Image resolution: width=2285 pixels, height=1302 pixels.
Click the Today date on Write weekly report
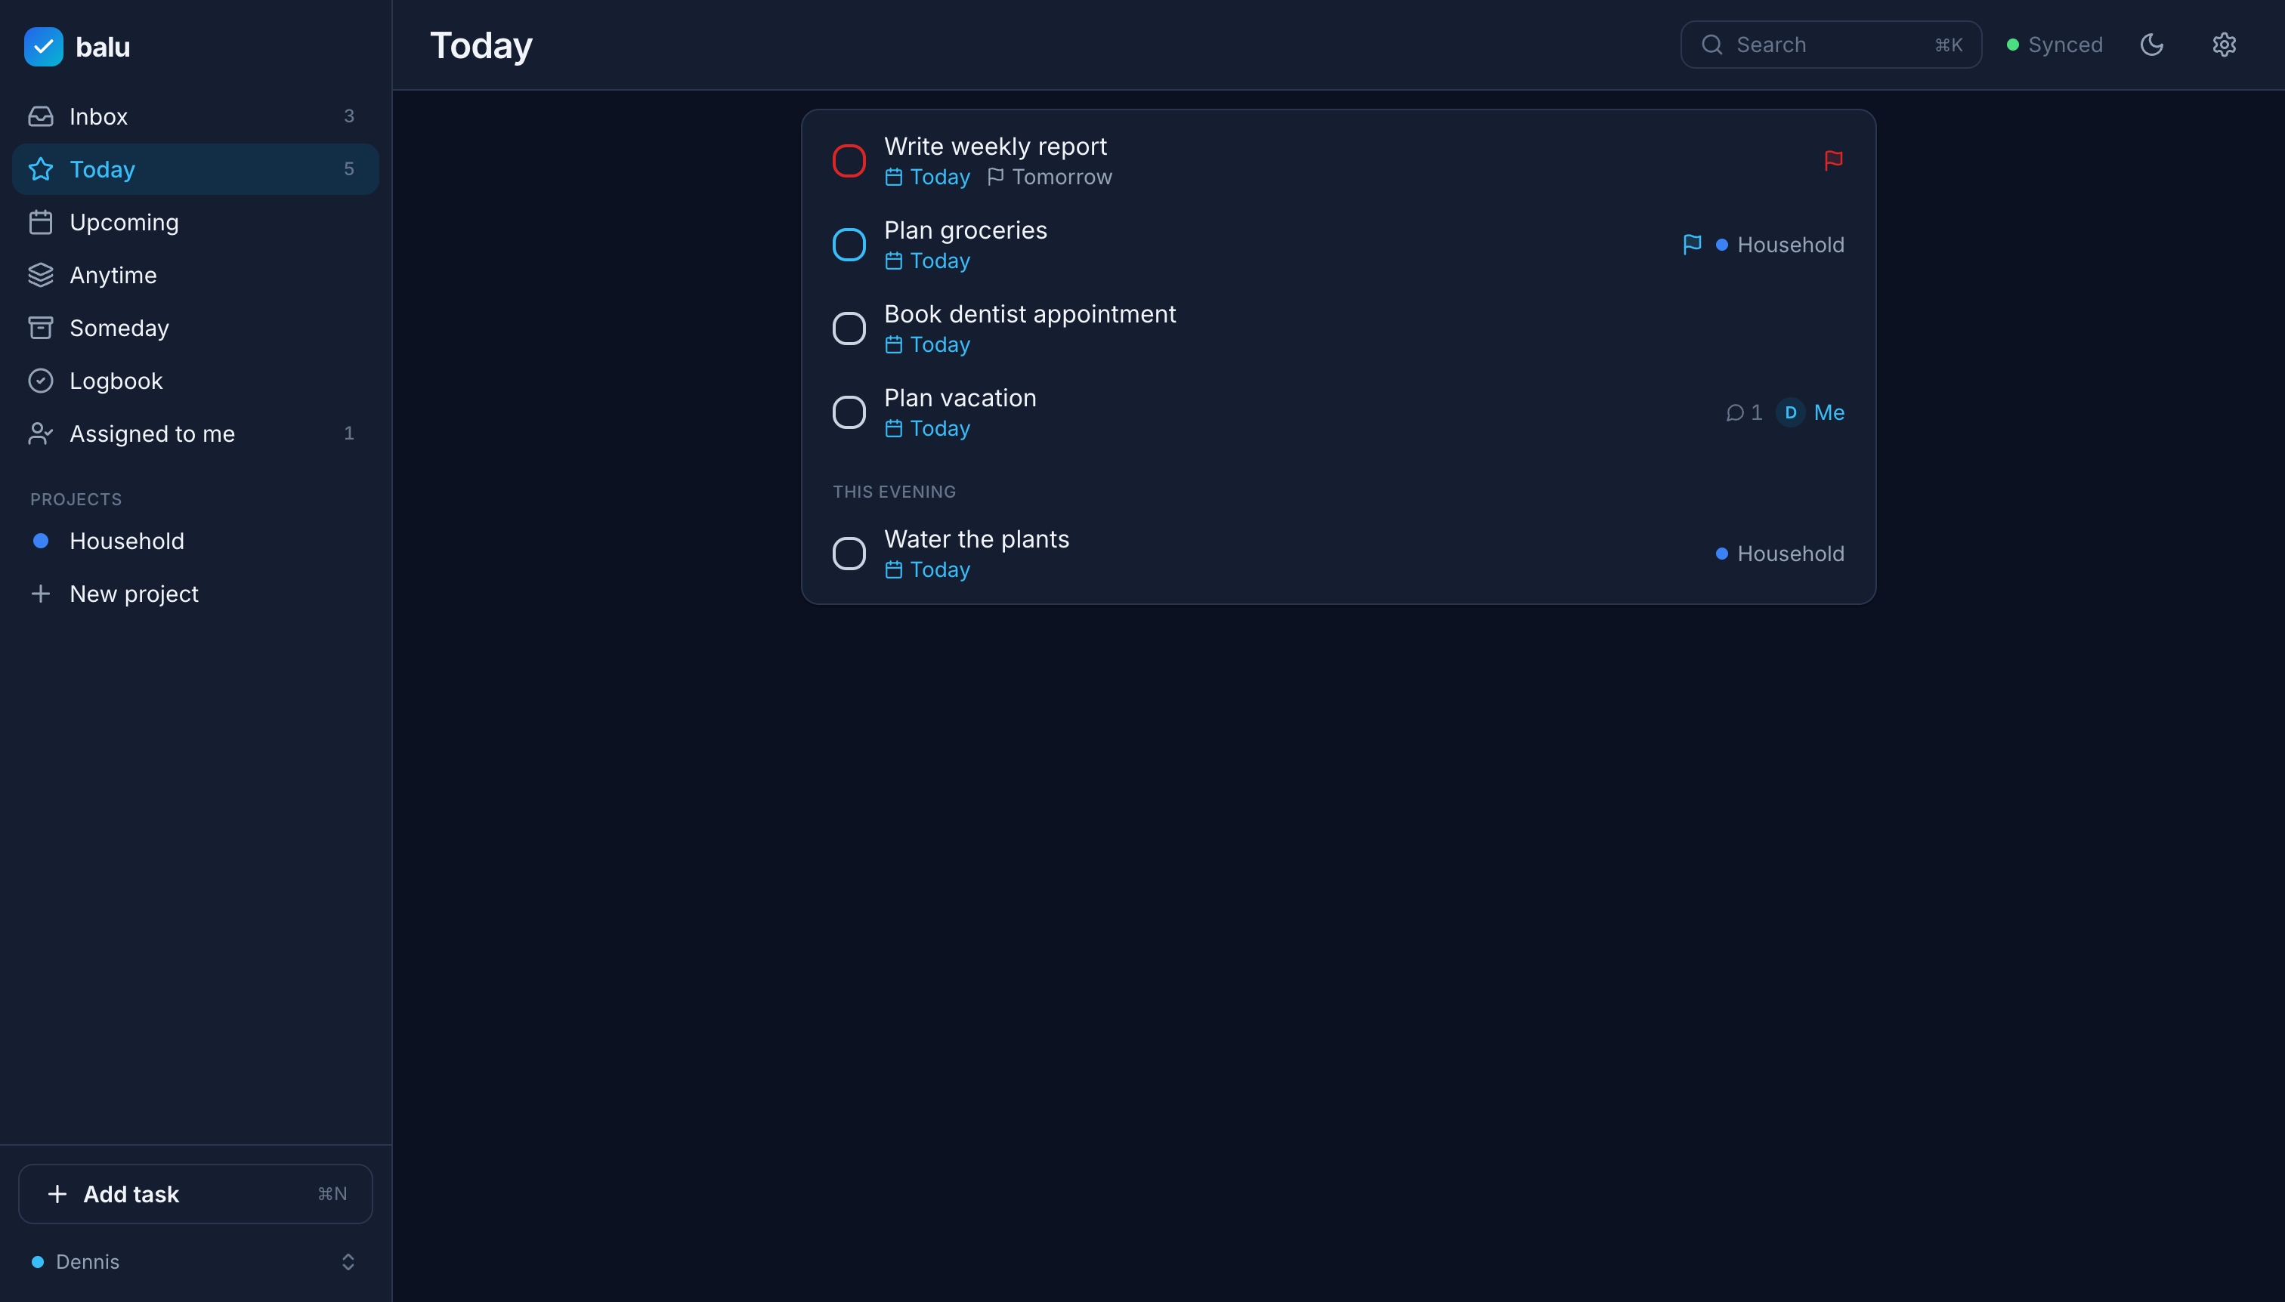tap(939, 177)
